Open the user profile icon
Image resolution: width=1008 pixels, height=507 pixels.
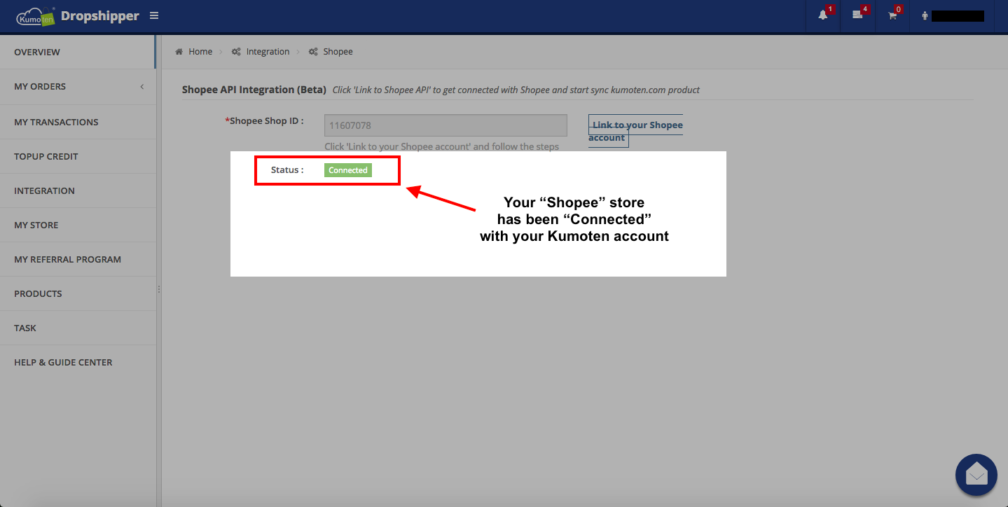click(x=925, y=16)
